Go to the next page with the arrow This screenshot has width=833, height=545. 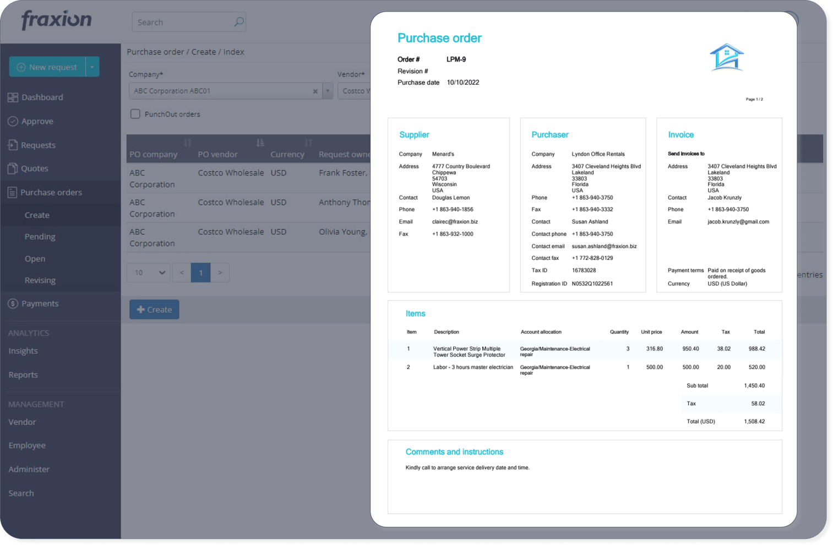tap(220, 272)
